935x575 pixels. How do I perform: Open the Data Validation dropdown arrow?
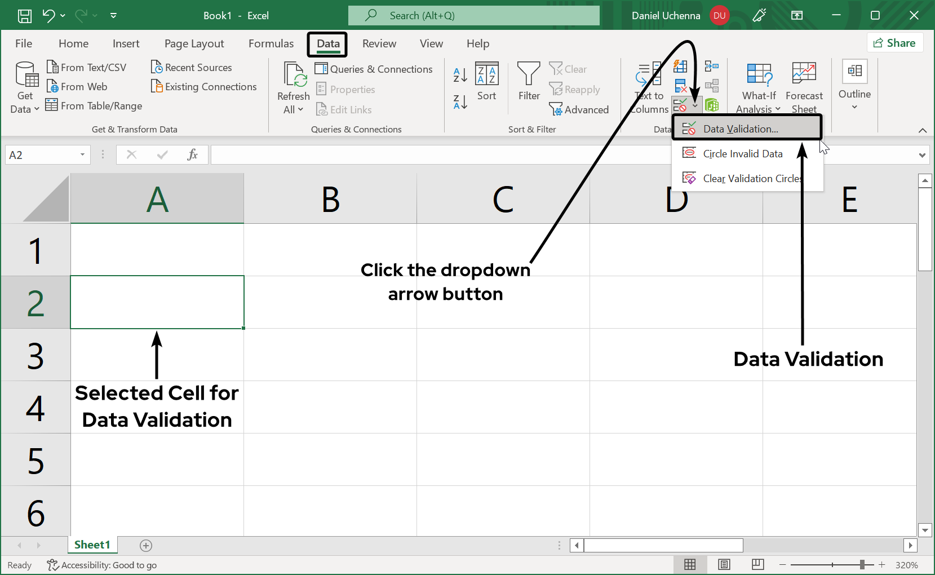694,105
